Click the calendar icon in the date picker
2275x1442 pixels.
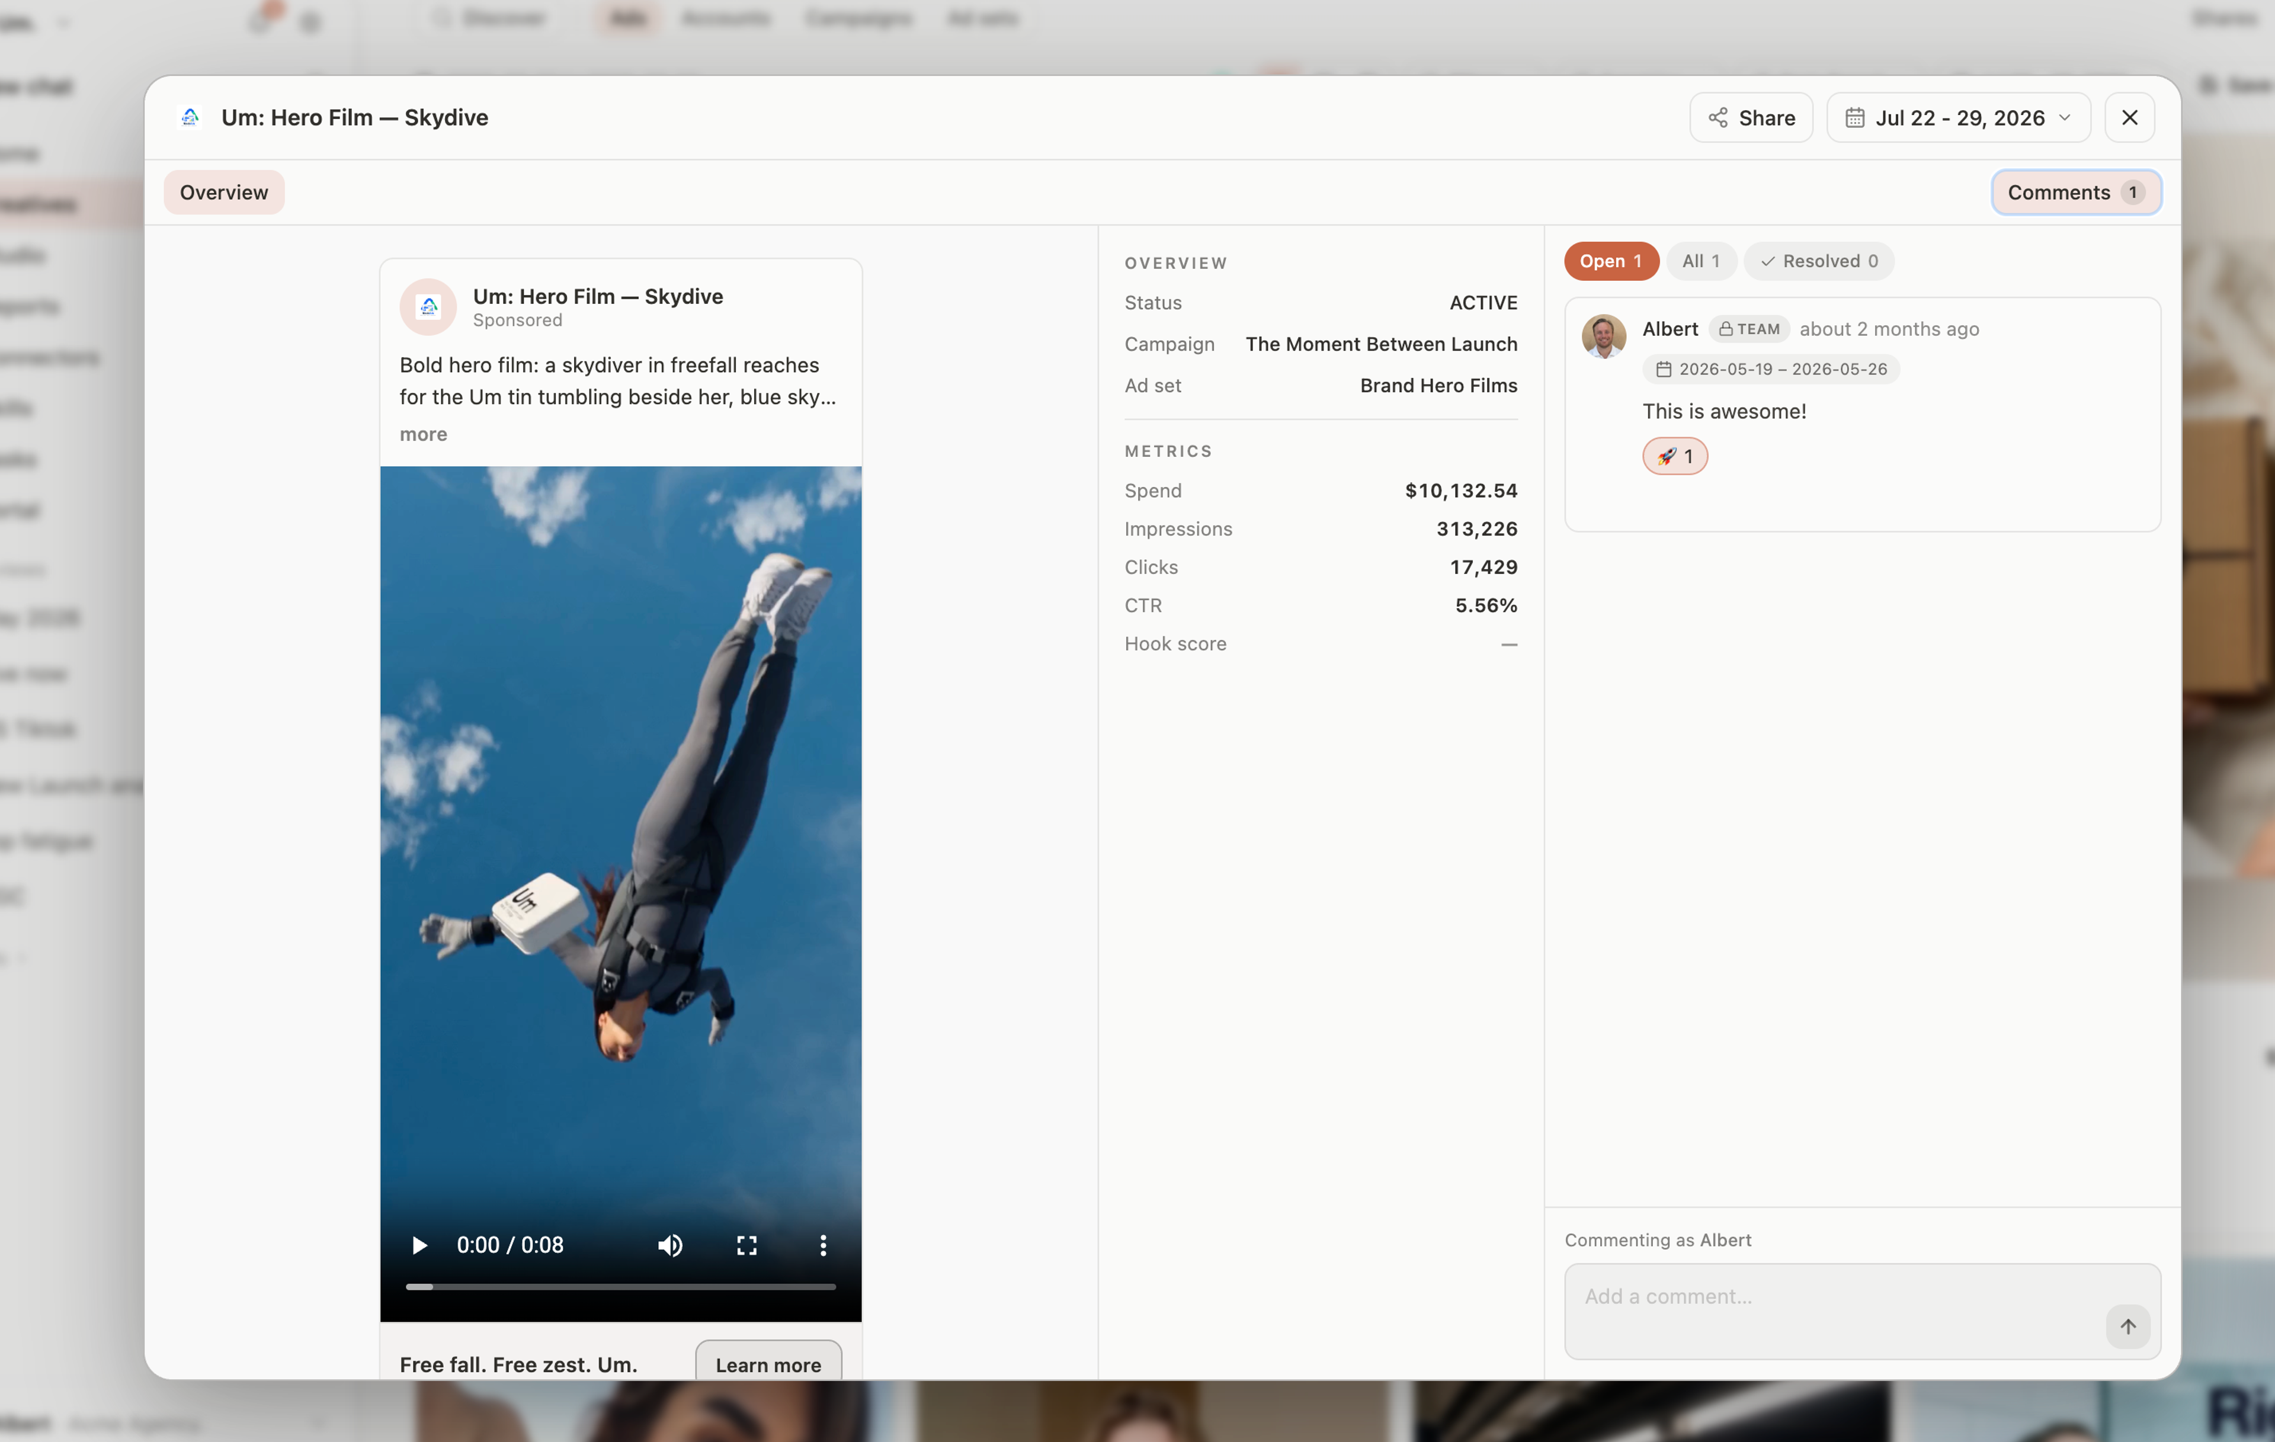[1854, 117]
